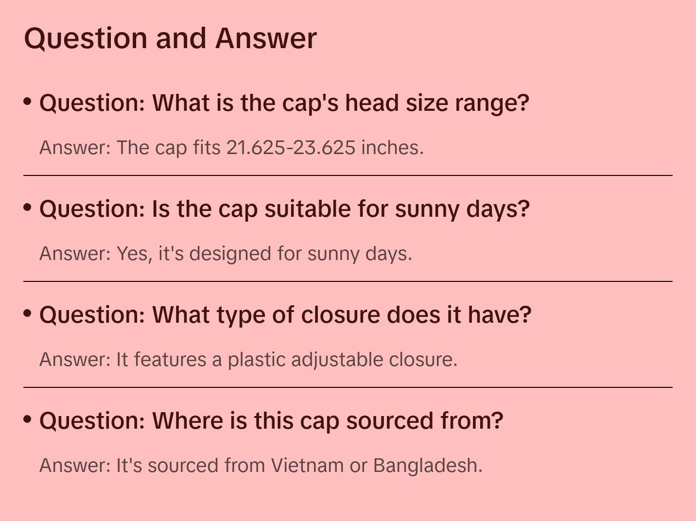Viewport: 696px width, 521px height.
Task: Click the divider line below the head size answer
Action: click(348, 175)
